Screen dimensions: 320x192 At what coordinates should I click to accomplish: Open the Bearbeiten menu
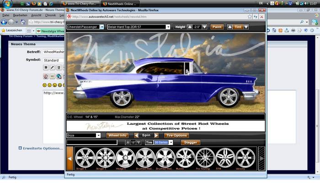20,15
